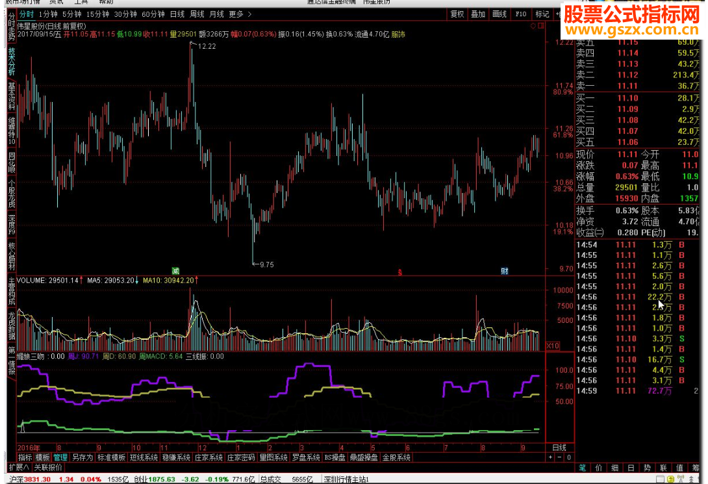Open the 第一情报 sidebar tab

pyautogui.click(x=11, y=361)
